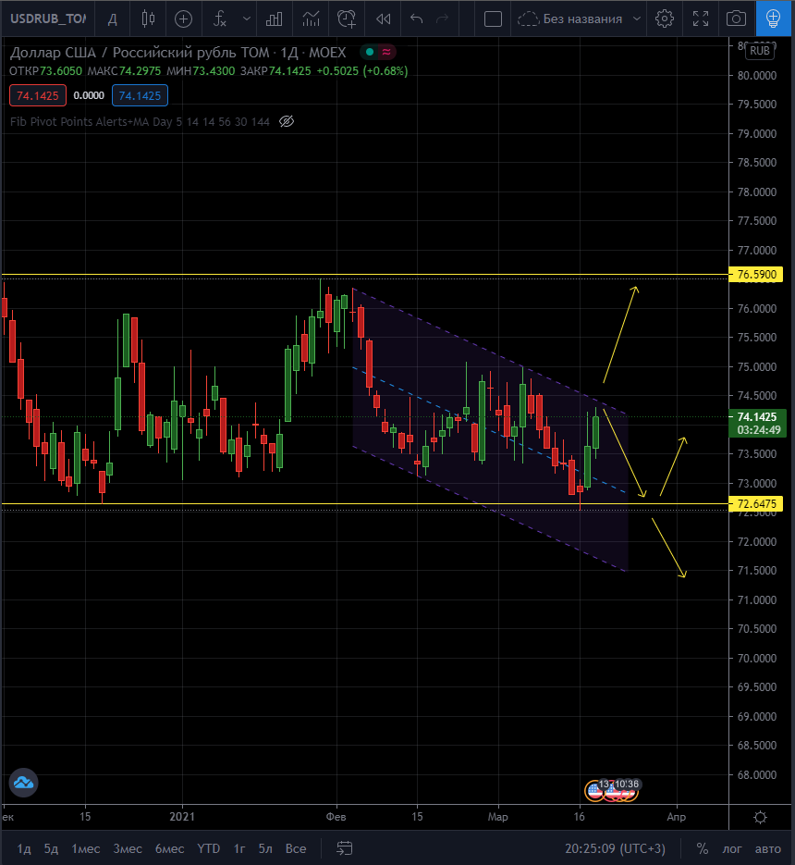Create an alert with the alarm icon
795x865 pixels.
coord(347,19)
